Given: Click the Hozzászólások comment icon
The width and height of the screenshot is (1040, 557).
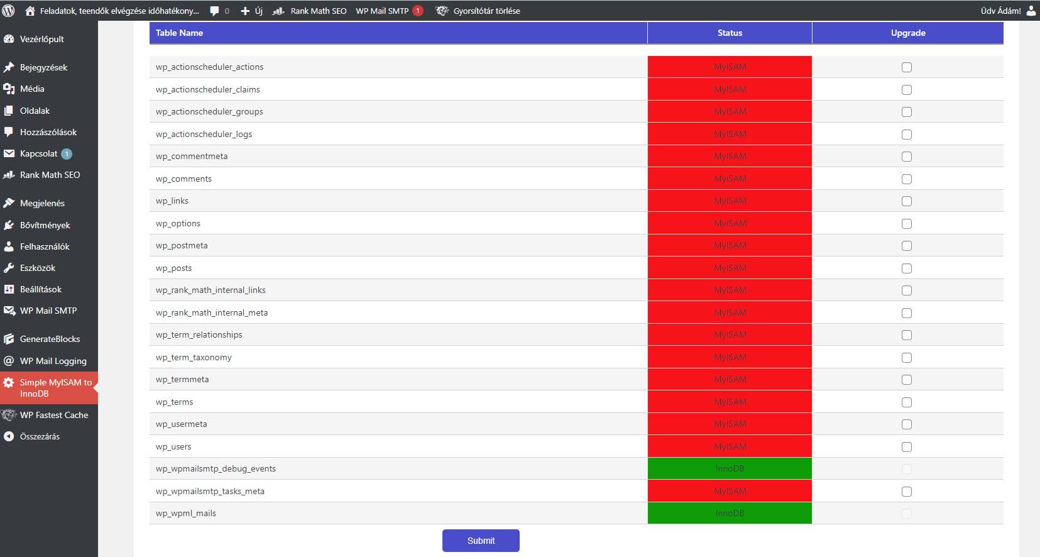Looking at the screenshot, I should pos(9,132).
